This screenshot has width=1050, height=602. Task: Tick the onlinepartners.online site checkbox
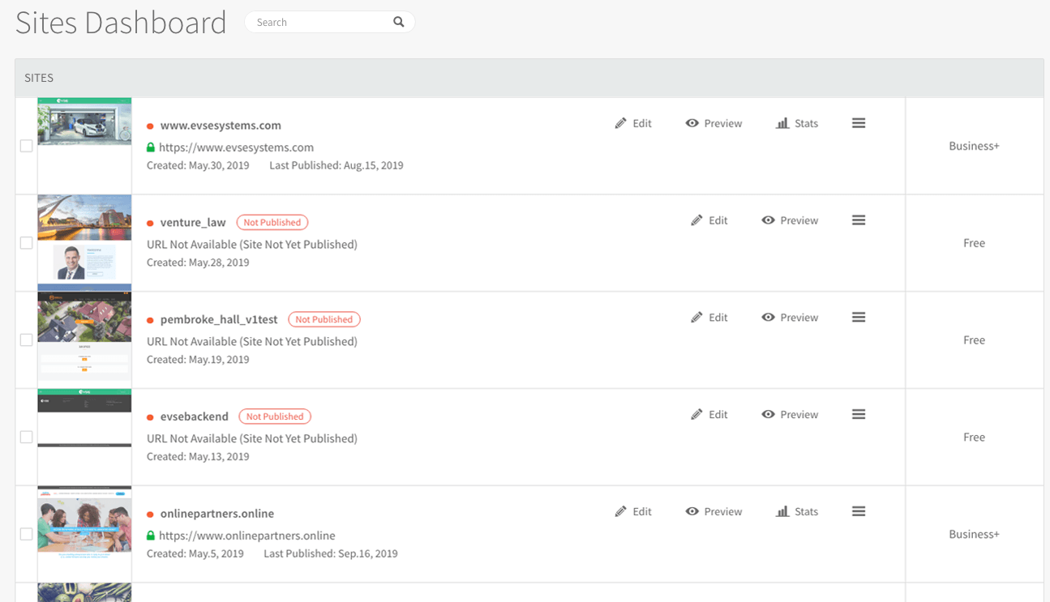(27, 534)
